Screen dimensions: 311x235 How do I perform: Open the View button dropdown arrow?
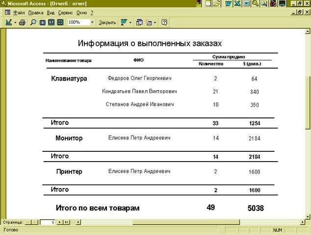click(x=15, y=23)
